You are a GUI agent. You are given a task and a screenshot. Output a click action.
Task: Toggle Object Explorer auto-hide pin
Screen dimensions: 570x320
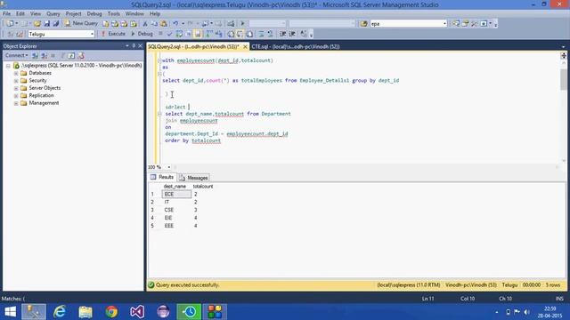click(134, 46)
